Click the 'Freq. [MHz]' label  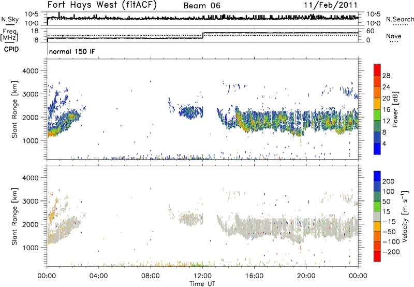point(9,35)
